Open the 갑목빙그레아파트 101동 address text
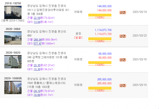 click(x=47, y=57)
